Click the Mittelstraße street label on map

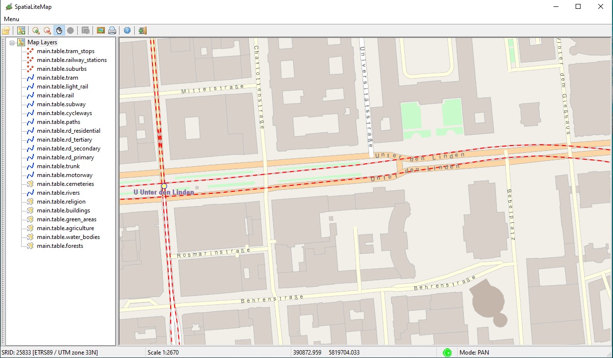coord(213,89)
